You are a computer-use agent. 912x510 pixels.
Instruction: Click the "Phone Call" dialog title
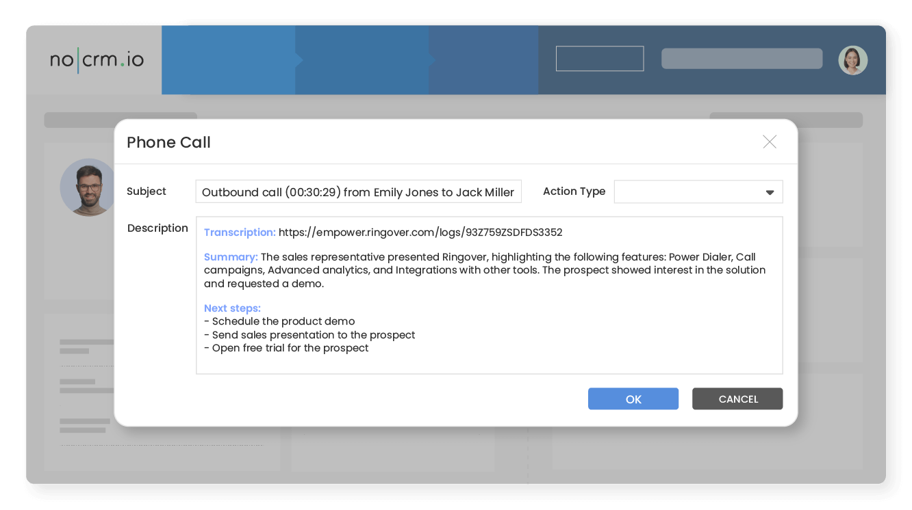pyautogui.click(x=168, y=142)
